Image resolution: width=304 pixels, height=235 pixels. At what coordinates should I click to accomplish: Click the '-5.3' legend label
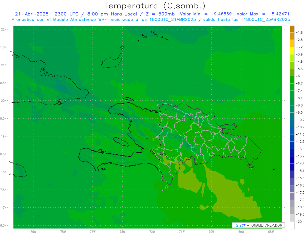299,69
